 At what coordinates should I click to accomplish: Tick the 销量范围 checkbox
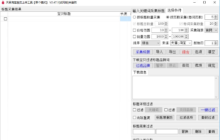click(134, 36)
